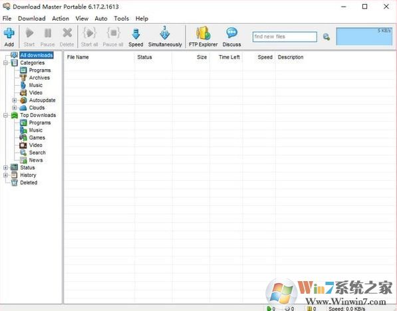Click the Pause toolbar button

click(x=48, y=37)
